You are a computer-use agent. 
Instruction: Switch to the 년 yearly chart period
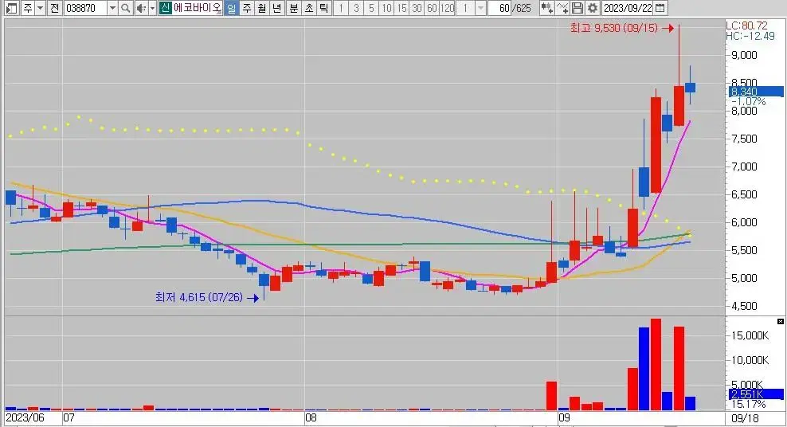pos(277,8)
